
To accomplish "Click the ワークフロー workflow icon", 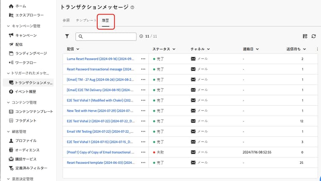I will point(11,62).
